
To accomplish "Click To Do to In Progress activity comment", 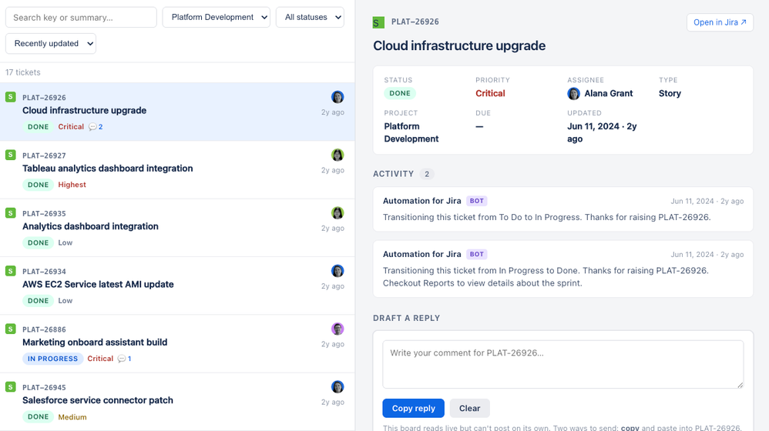I will tap(563, 209).
